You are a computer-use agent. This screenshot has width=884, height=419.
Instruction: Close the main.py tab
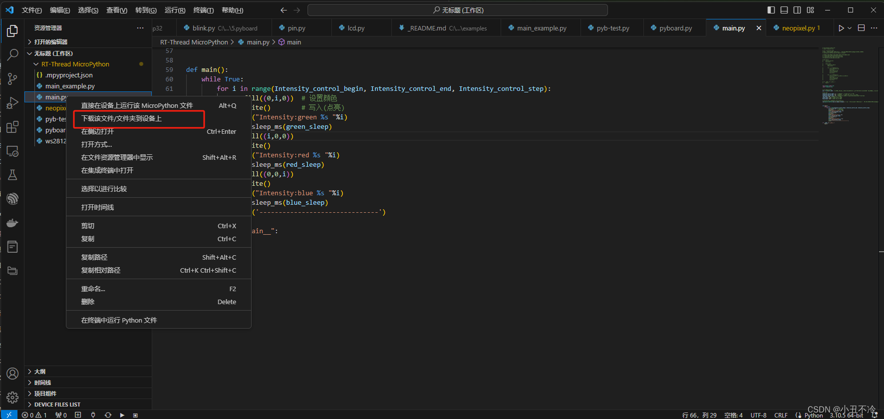click(x=759, y=28)
